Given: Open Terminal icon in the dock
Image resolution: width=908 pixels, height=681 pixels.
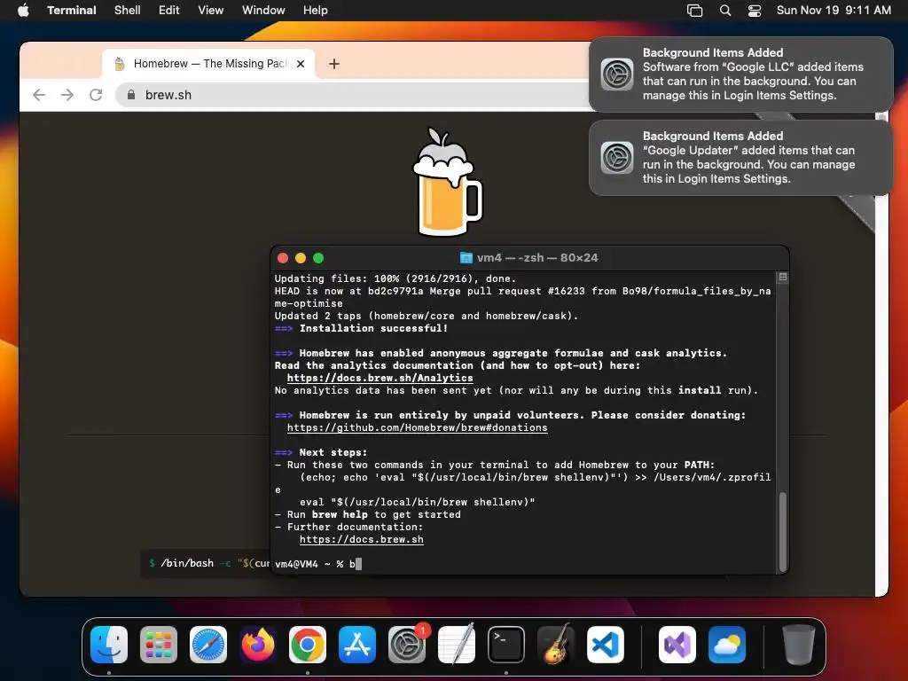Looking at the screenshot, I should (506, 645).
